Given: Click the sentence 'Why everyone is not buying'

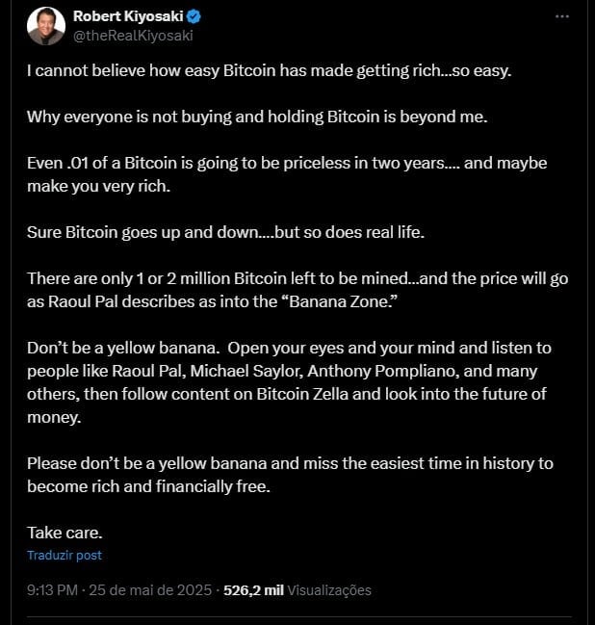Looking at the screenshot, I should pyautogui.click(x=257, y=117).
